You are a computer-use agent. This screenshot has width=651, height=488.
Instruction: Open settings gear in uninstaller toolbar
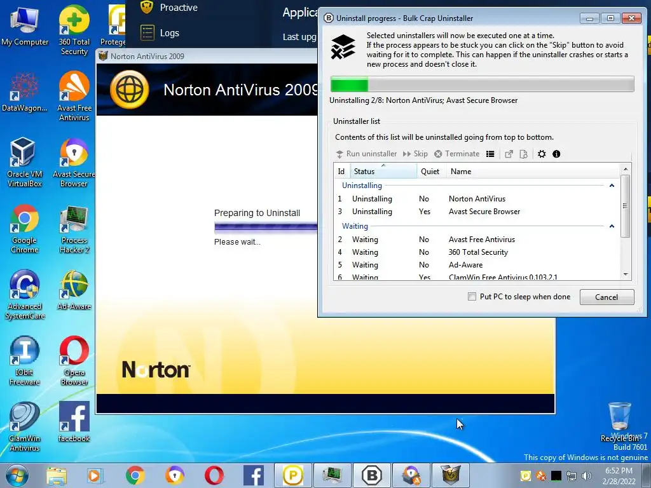click(542, 154)
